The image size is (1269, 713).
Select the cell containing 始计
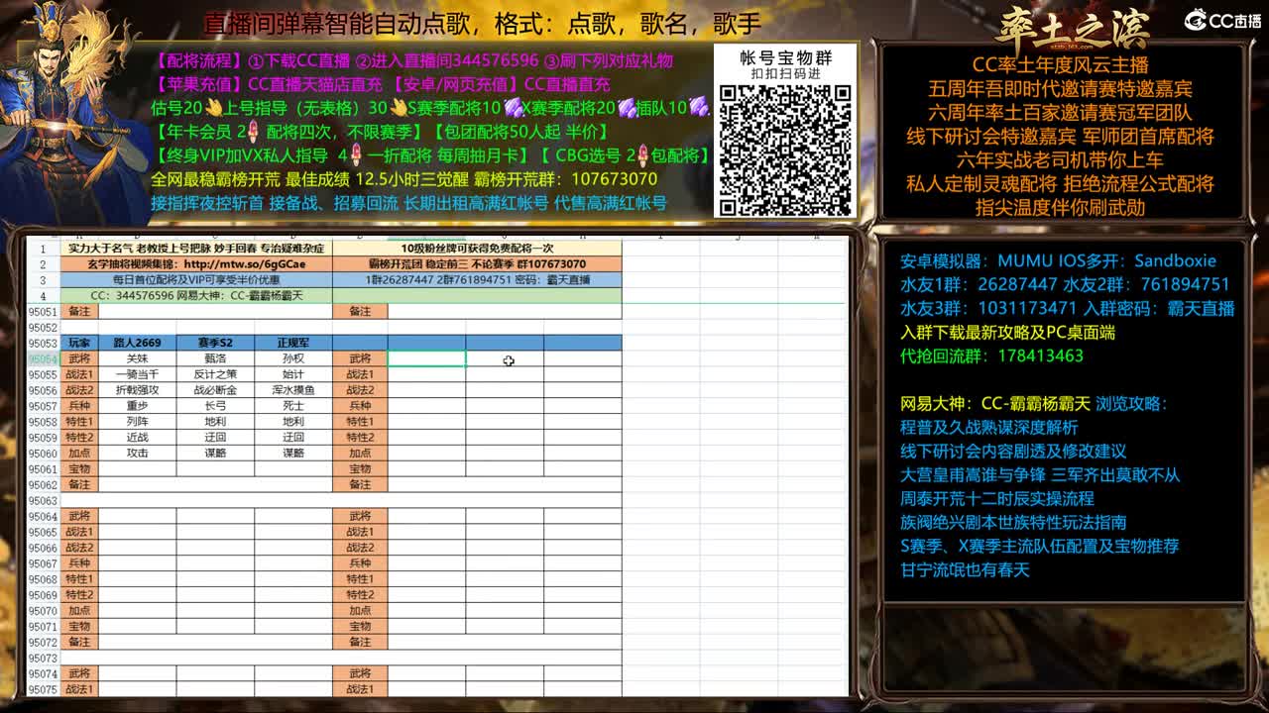[x=293, y=374]
